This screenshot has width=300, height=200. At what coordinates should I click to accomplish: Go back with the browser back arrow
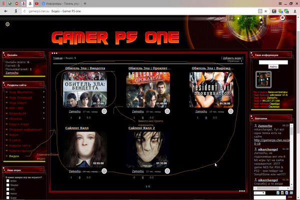6,11
